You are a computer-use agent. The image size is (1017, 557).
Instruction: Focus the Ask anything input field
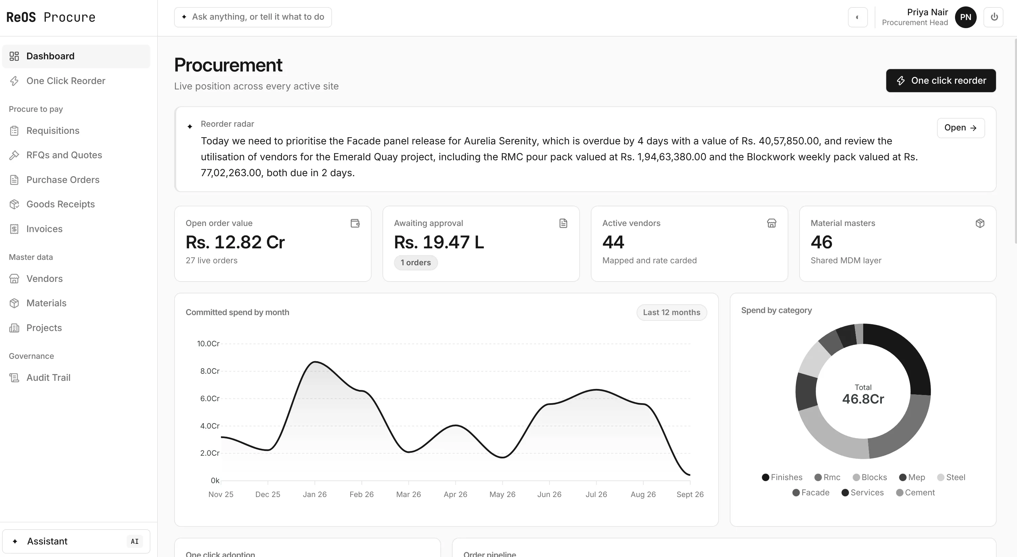253,17
